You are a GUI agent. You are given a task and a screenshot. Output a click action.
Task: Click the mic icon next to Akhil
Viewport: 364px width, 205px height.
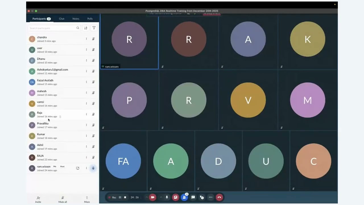[x=93, y=147]
